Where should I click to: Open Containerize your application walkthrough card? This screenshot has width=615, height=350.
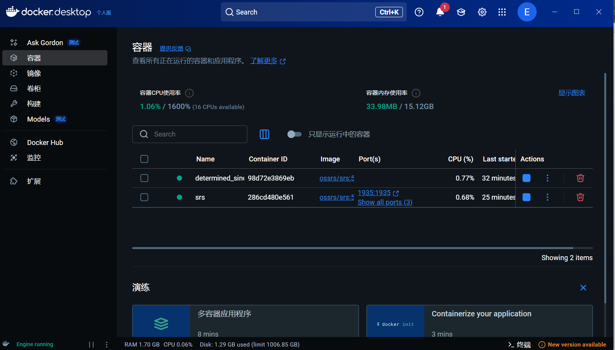coord(479,321)
